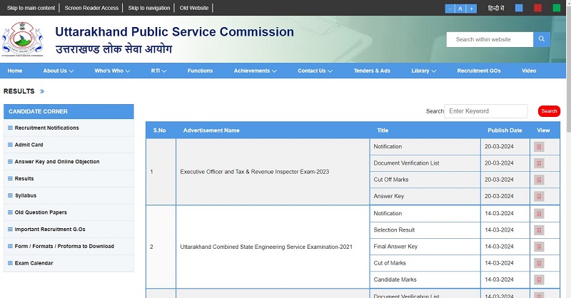571x298 pixels.
Task: Increase font size with the plus button
Action: pyautogui.click(x=471, y=9)
